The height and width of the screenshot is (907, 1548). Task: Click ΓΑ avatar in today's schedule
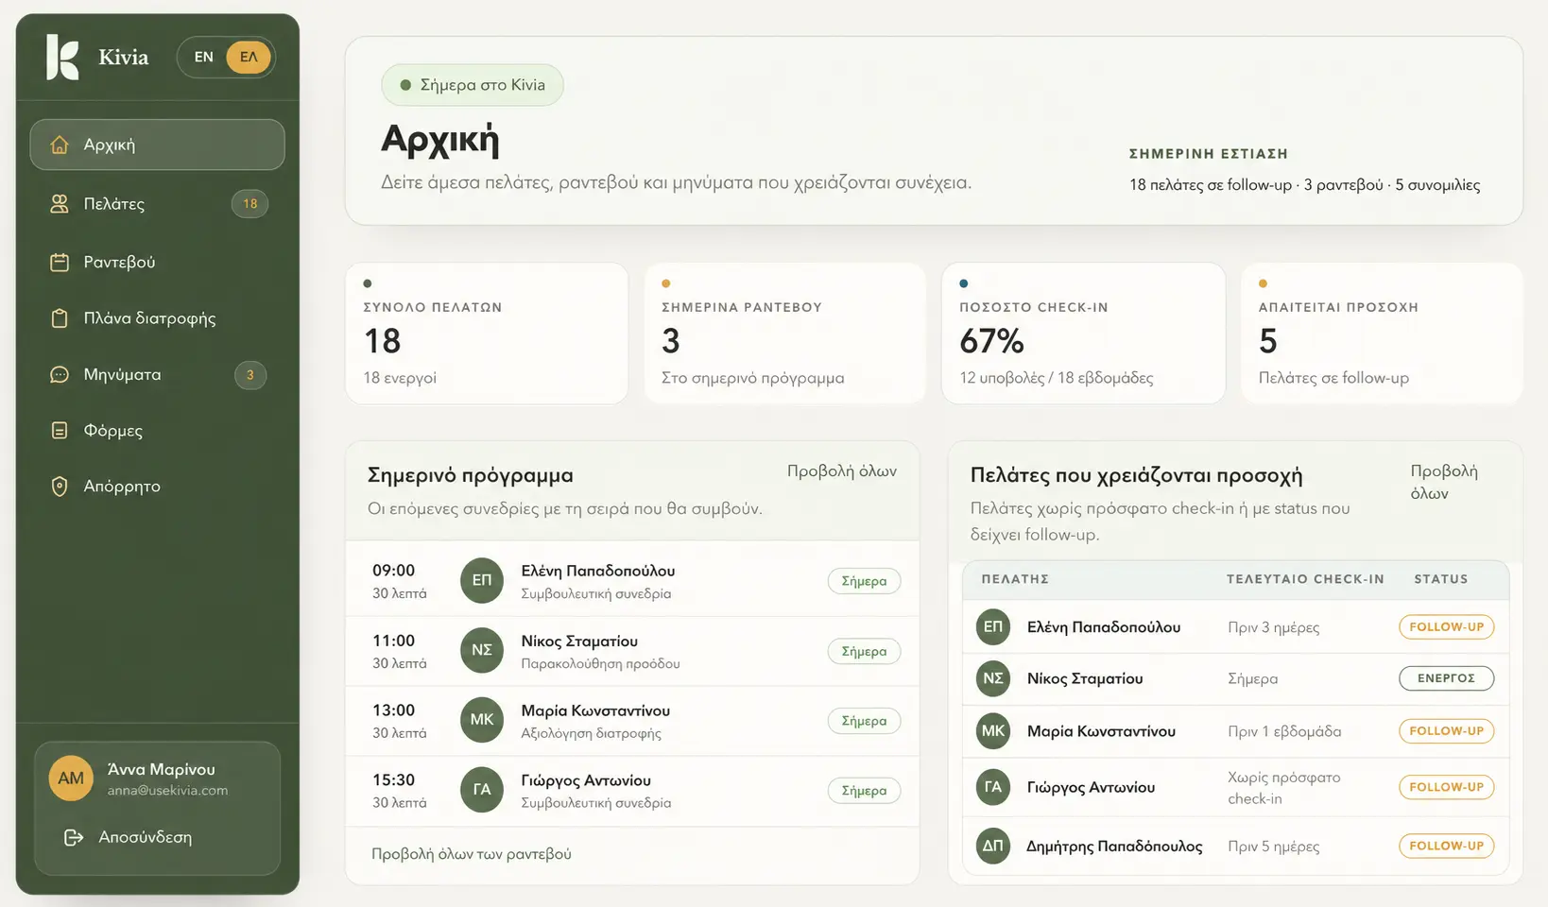coord(482,790)
